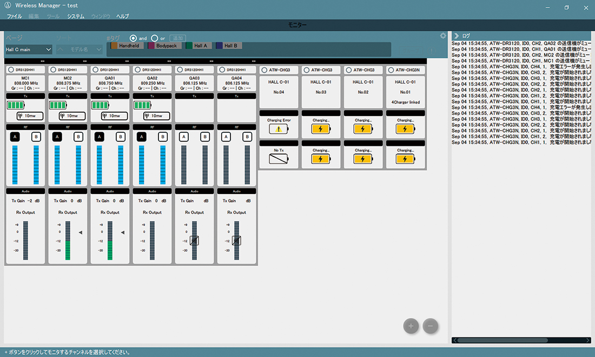The height and width of the screenshot is (357, 595).
Task: Click No.01 lower charging battery icon
Action: point(405,159)
